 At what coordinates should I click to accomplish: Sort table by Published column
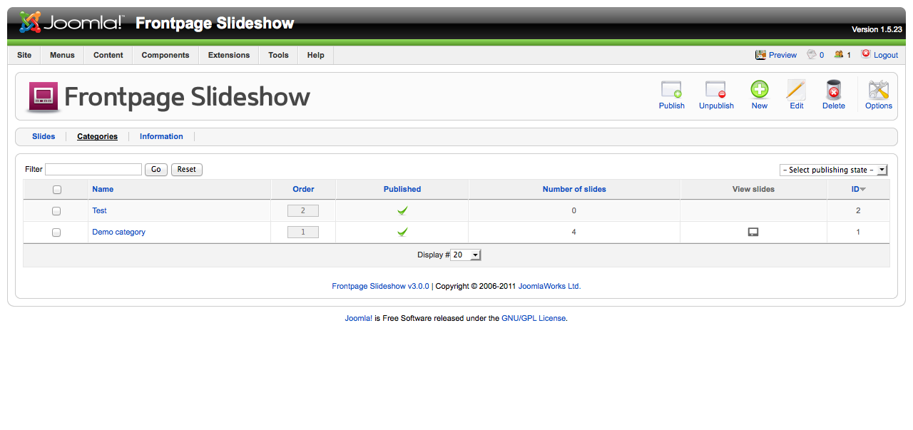click(x=402, y=189)
